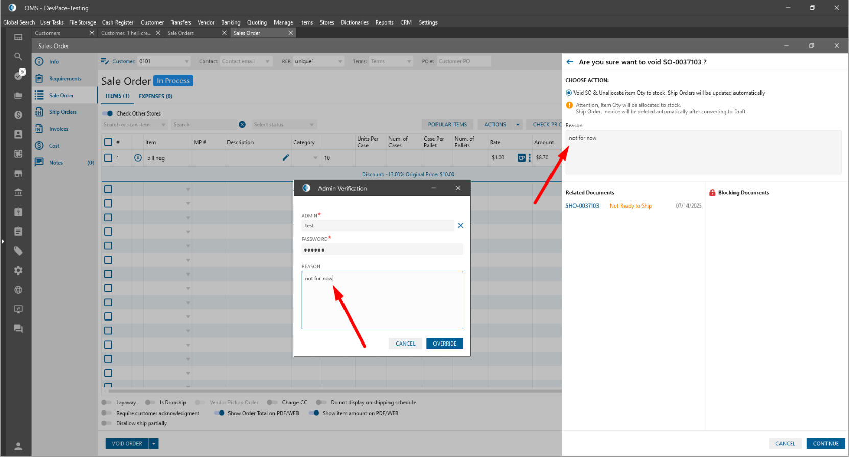Switch to the Expenses (0) tab
Screen dimensions: 849x457
pos(155,96)
